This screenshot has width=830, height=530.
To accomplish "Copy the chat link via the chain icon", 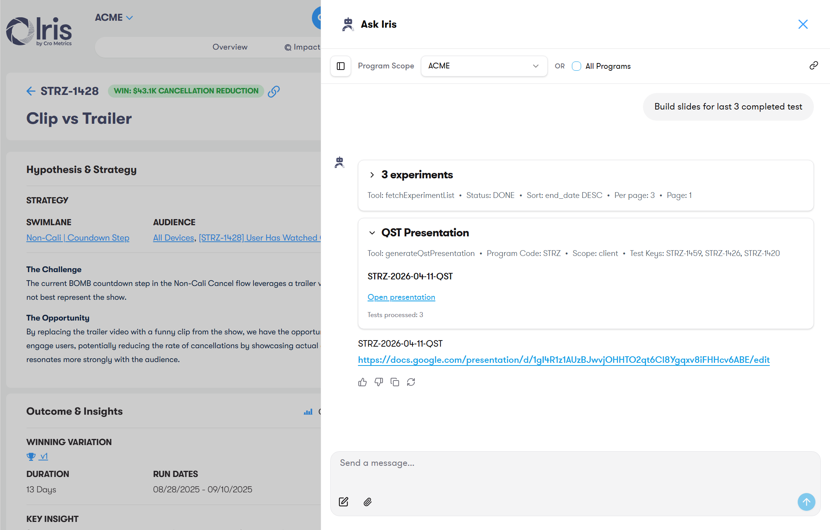I will click(813, 66).
